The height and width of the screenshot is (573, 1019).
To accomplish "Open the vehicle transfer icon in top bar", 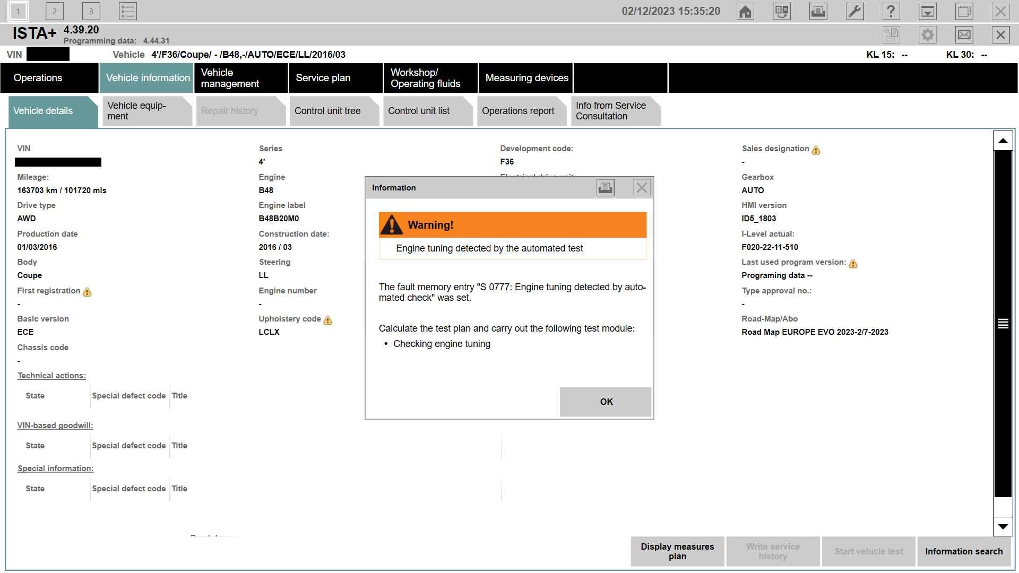I will (782, 11).
